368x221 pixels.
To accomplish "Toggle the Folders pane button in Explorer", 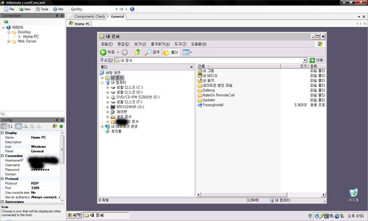I will pyautogui.click(x=171, y=52).
